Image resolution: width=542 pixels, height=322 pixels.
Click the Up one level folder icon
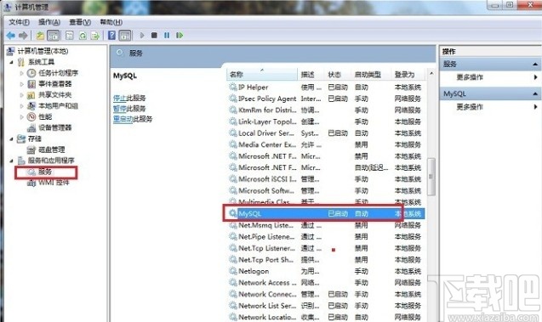(40, 35)
